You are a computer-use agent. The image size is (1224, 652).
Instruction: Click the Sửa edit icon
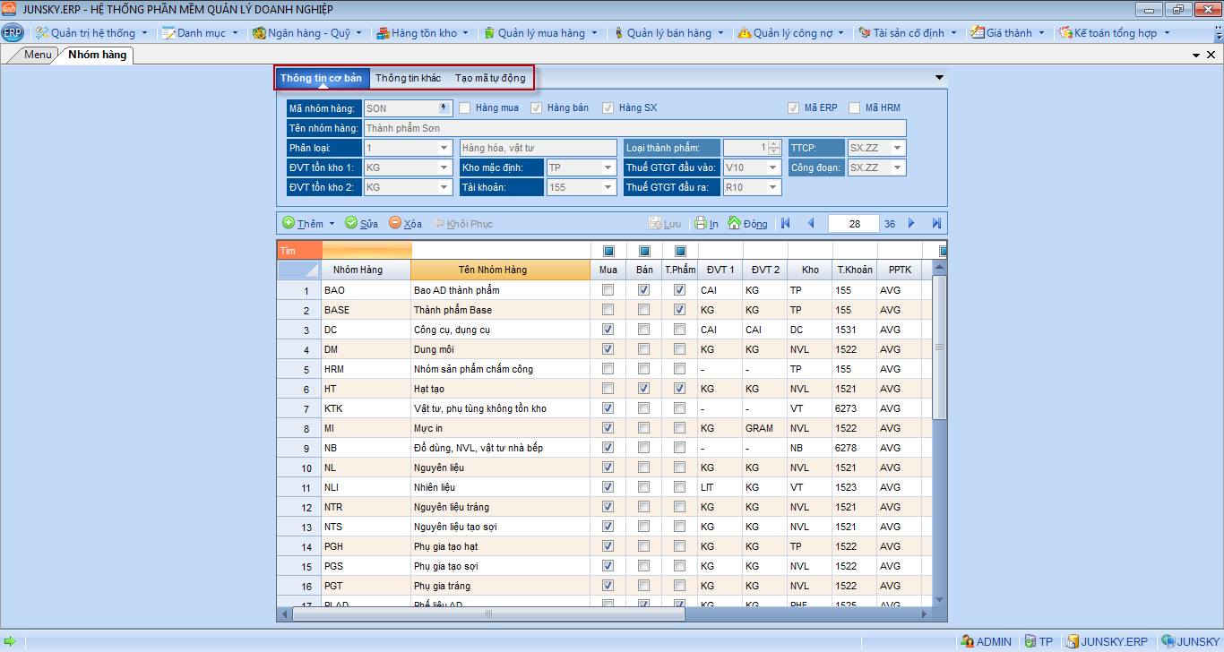[x=351, y=223]
